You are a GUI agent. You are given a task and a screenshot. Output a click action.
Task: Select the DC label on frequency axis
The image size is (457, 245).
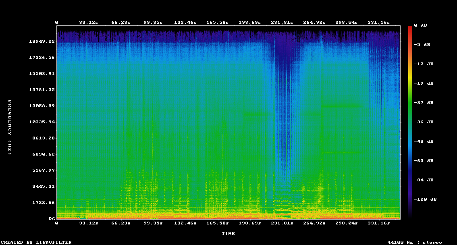(x=52, y=219)
